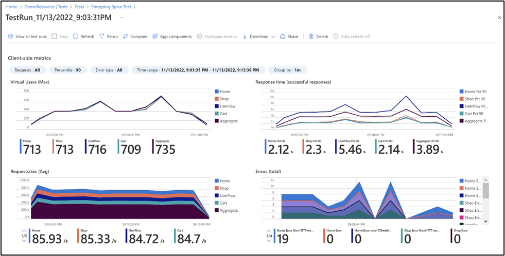Open the Time range filter pill

click(198, 70)
